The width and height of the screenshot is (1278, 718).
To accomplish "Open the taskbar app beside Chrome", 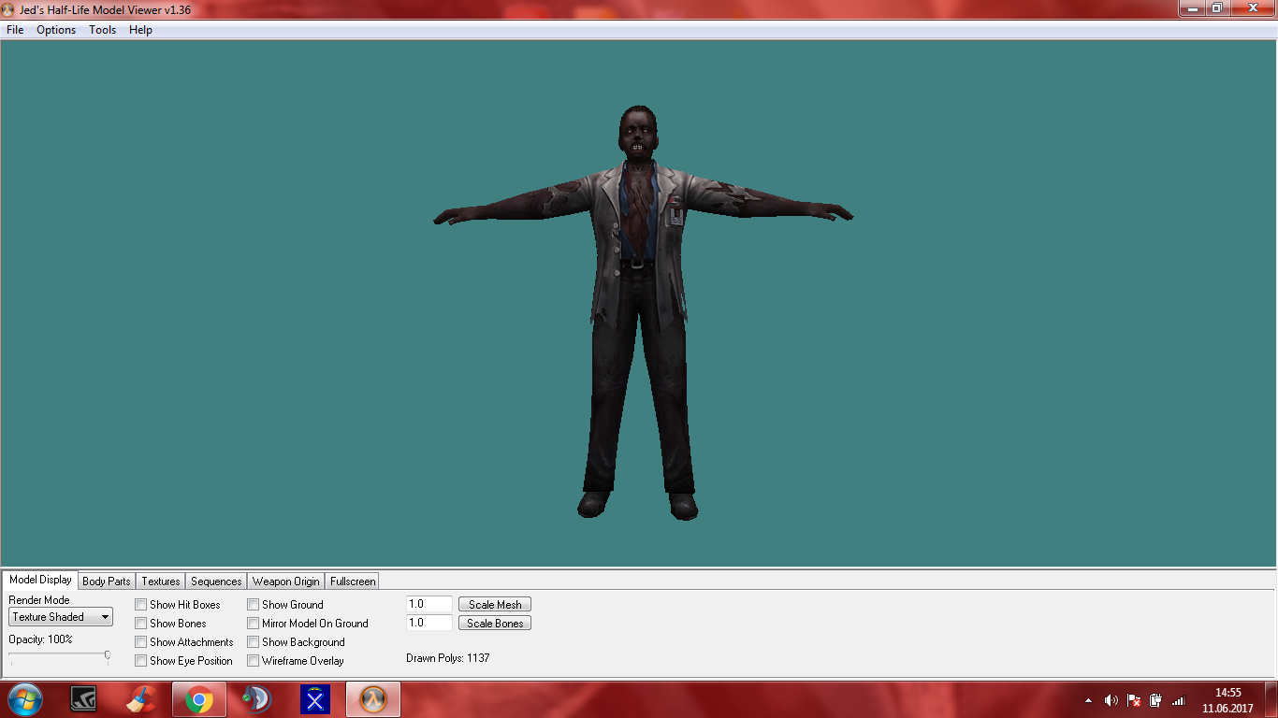I will tap(256, 699).
